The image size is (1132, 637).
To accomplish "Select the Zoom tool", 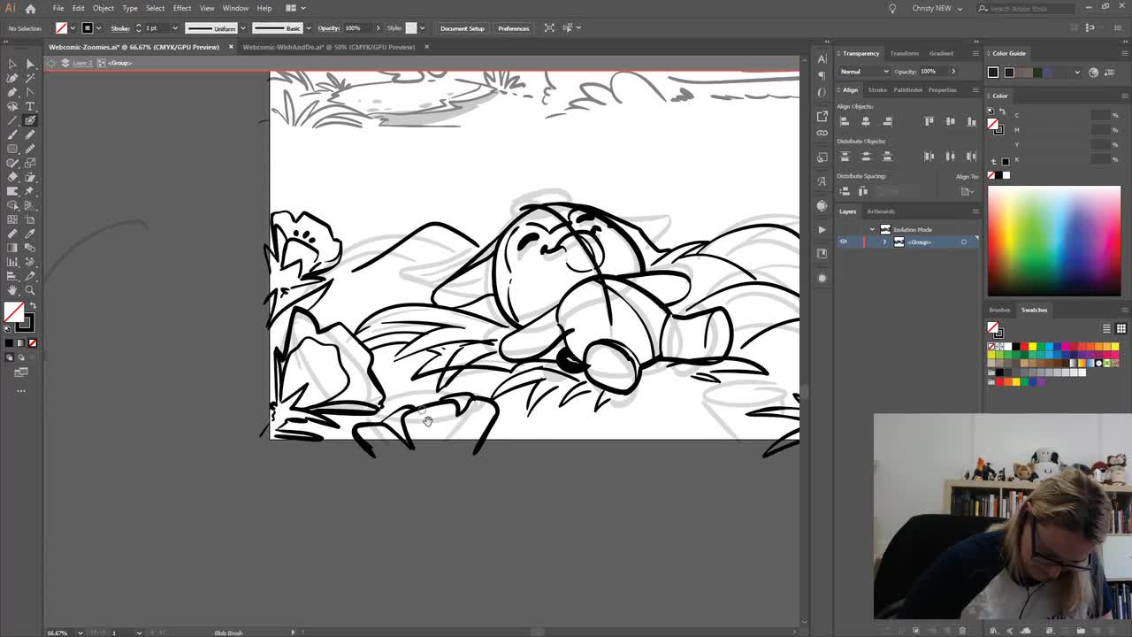I will tap(29, 289).
